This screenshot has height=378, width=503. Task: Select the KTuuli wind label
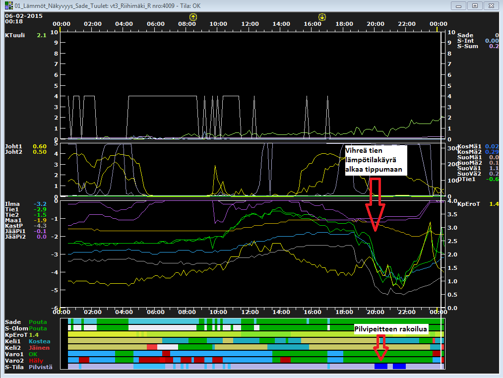coord(15,35)
